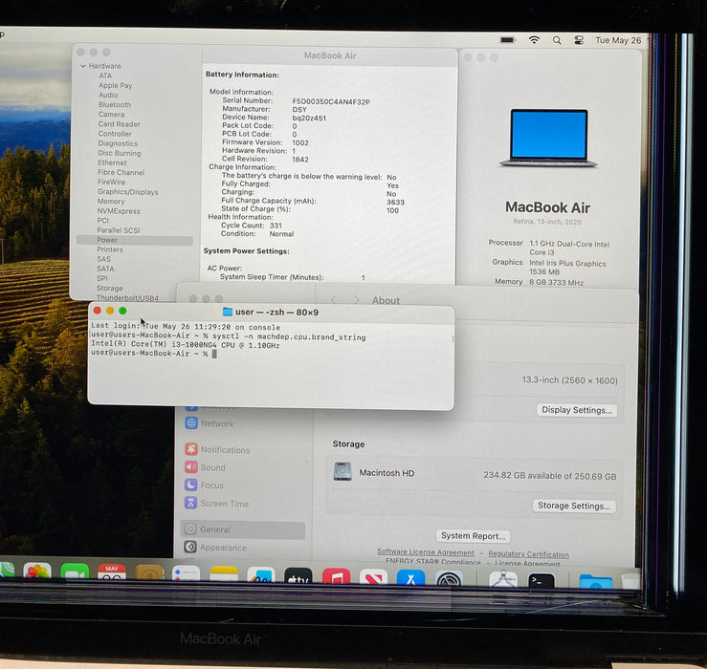Click the Focus moon icon
This screenshot has width=707, height=669.
(190, 485)
